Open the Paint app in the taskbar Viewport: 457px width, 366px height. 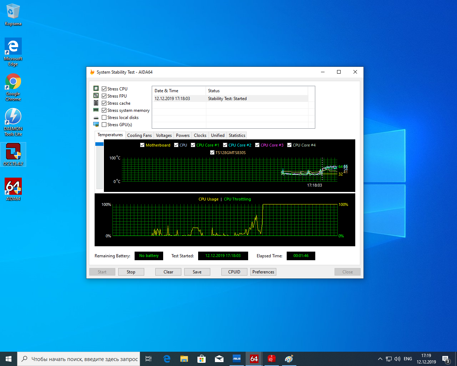[289, 359]
